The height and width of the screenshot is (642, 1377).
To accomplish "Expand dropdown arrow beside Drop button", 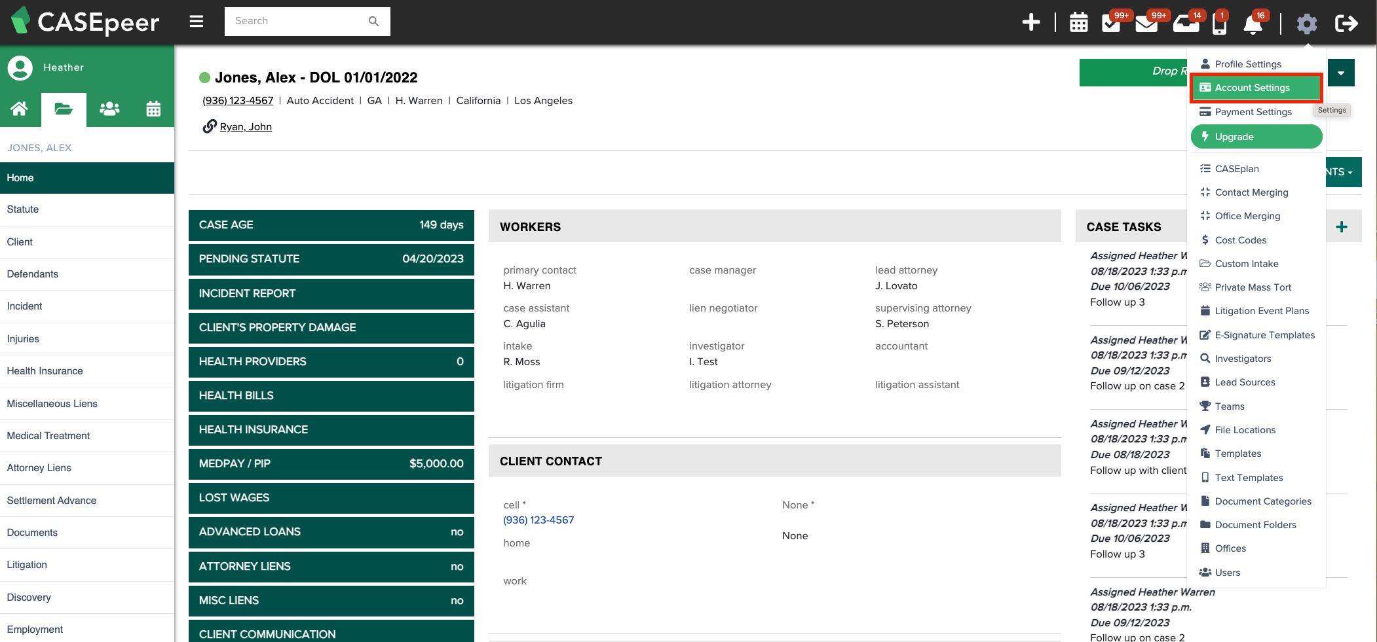I will tap(1341, 73).
